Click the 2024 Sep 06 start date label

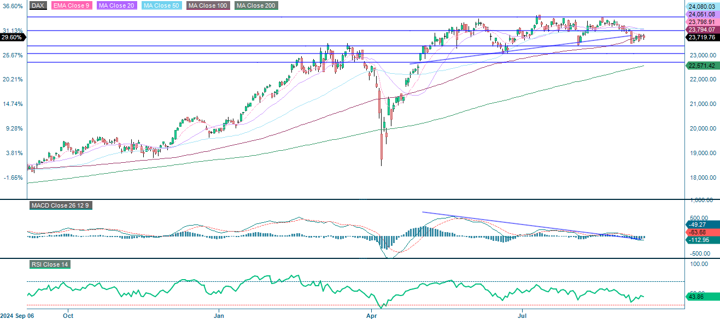click(18, 315)
